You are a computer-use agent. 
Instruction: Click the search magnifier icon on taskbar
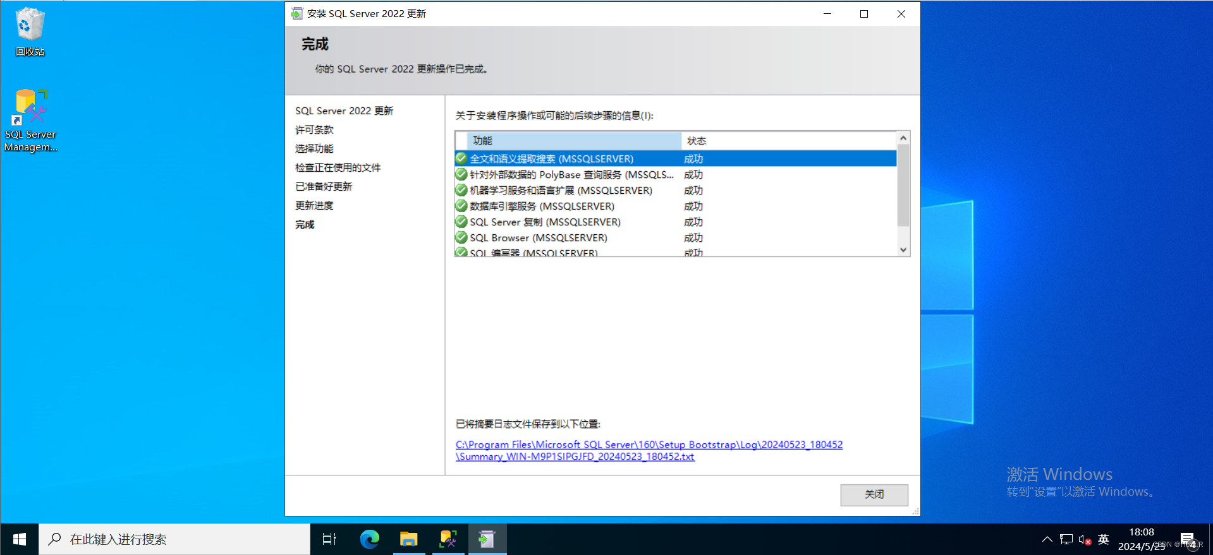point(55,539)
